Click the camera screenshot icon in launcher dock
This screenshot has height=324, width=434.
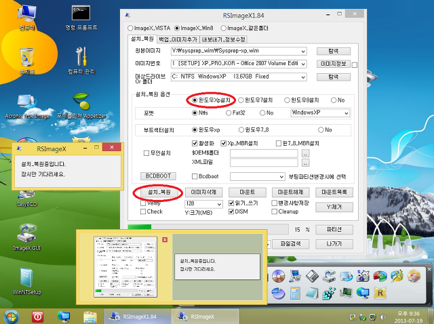[363, 276]
